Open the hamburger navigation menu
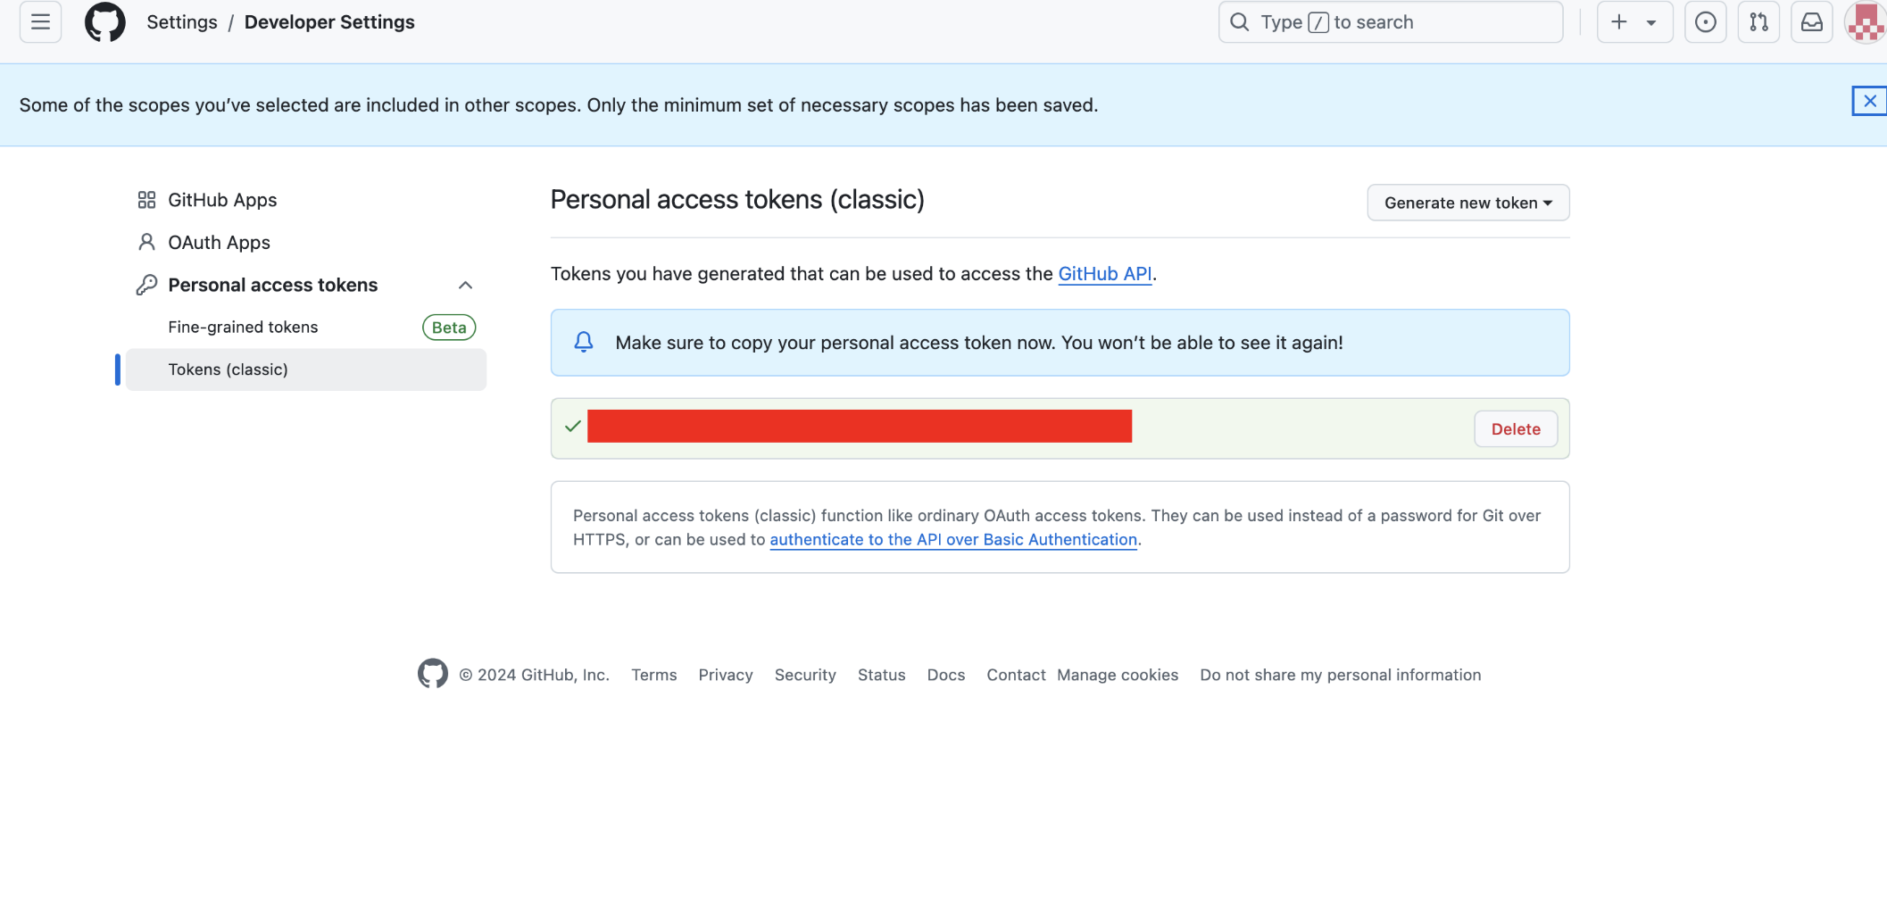Image resolution: width=1887 pixels, height=905 pixels. (x=40, y=22)
